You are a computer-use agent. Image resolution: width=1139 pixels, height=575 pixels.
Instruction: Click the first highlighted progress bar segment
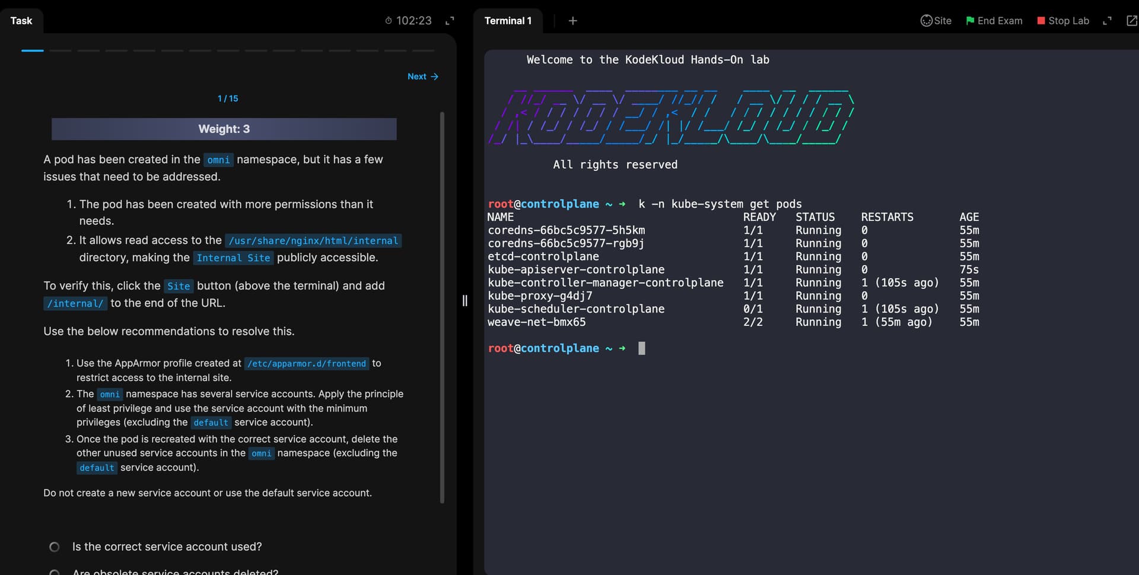pyautogui.click(x=33, y=50)
